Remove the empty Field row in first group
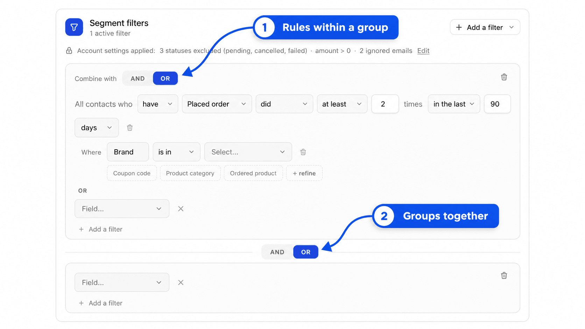Image resolution: width=585 pixels, height=329 pixels. pos(181,209)
